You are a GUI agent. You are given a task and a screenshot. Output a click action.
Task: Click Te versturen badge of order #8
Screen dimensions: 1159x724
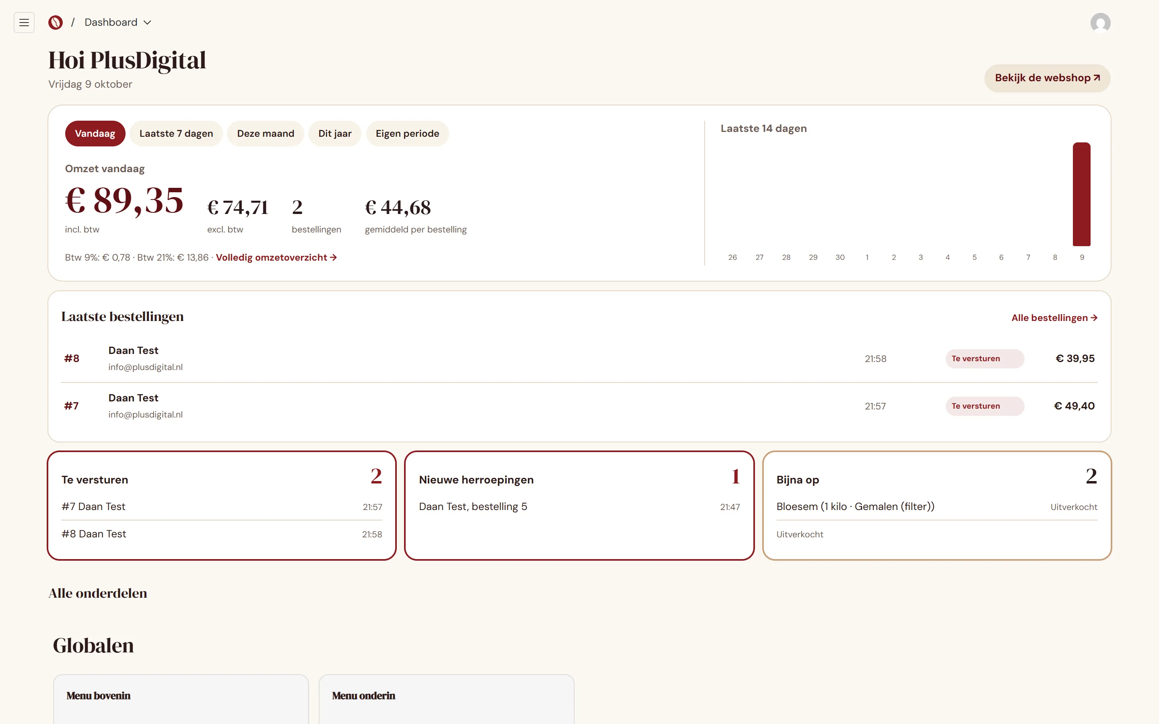click(x=985, y=359)
